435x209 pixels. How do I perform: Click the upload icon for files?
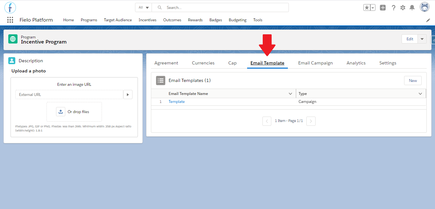point(61,112)
